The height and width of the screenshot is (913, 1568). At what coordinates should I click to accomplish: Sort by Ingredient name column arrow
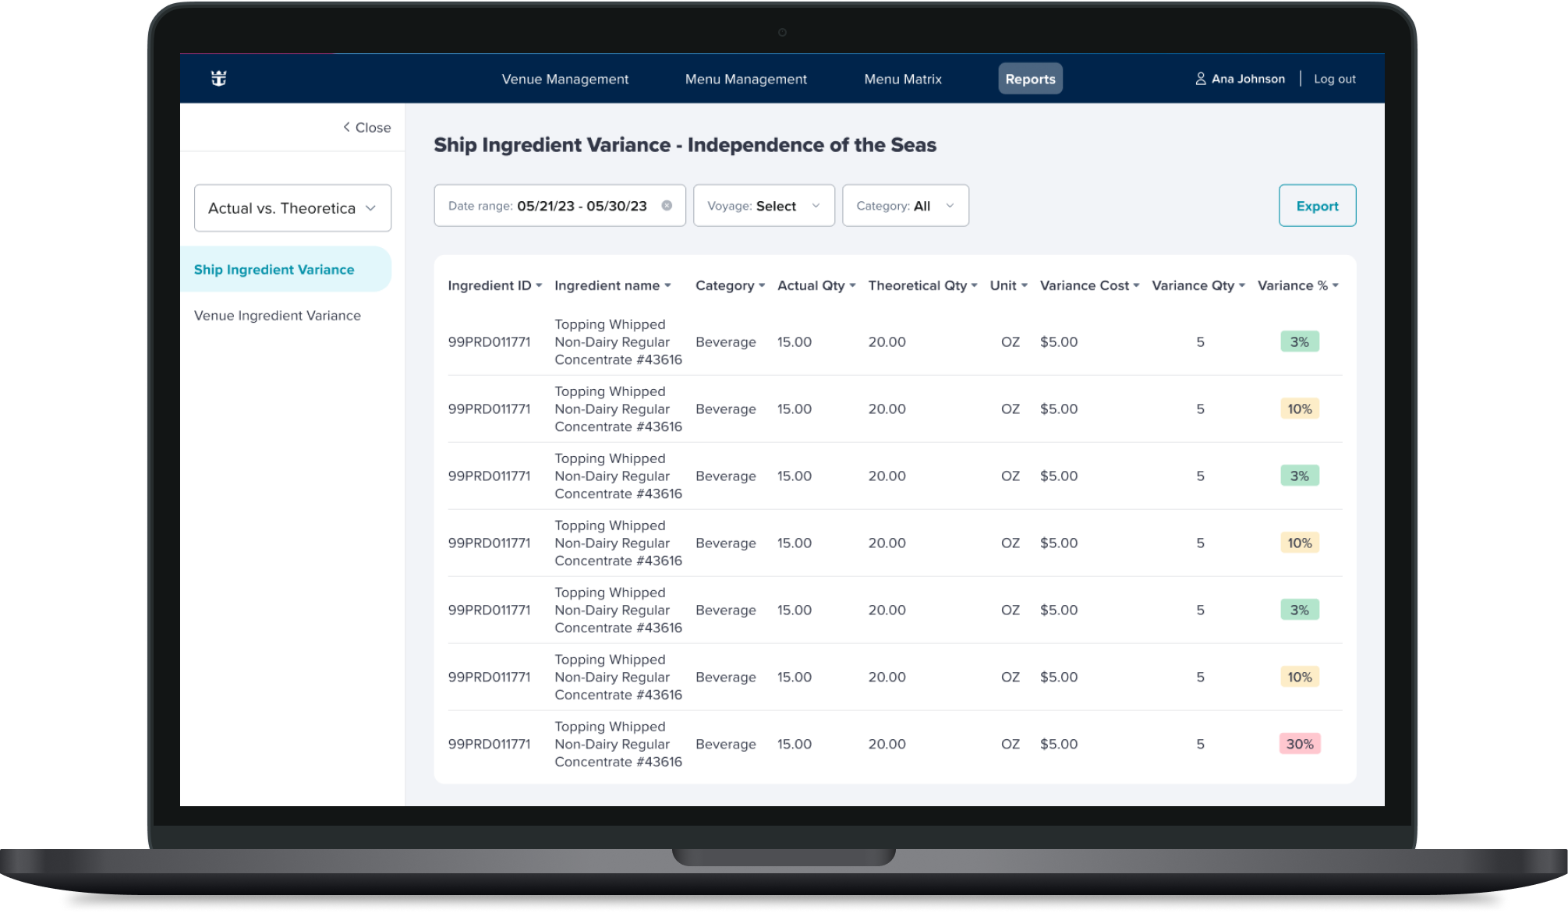click(x=667, y=286)
